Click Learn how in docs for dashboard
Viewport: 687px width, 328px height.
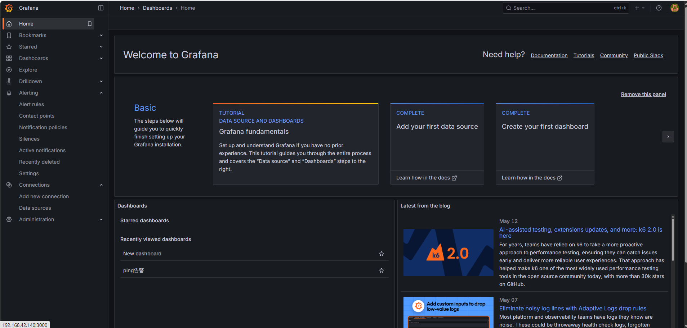(x=532, y=178)
